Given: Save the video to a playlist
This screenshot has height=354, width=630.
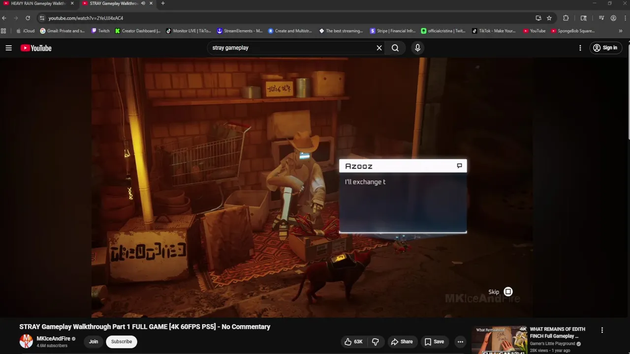Looking at the screenshot, I should tap(434, 342).
